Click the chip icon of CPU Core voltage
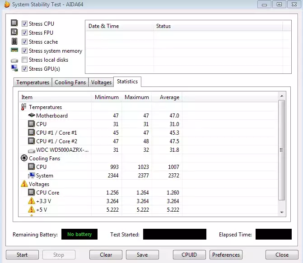303x263 pixels. [x=31, y=192]
